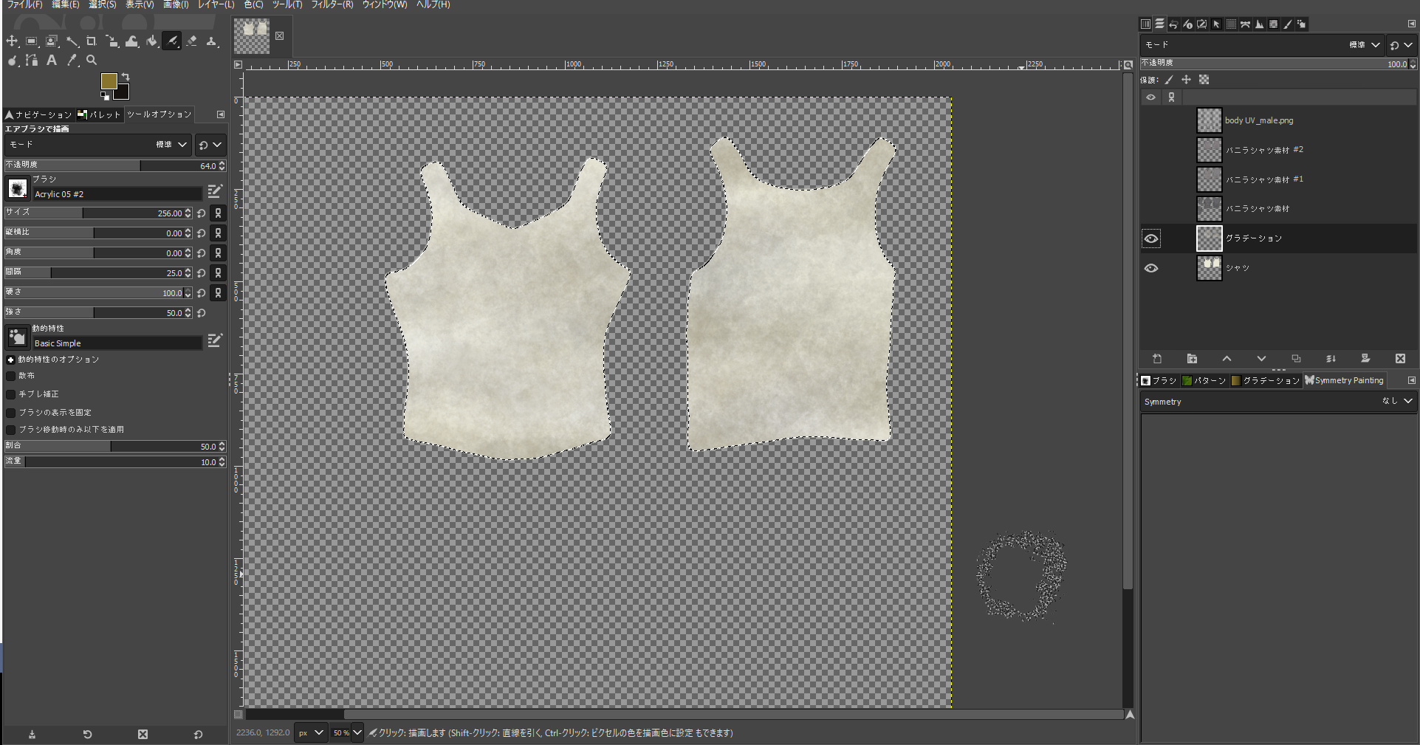Viewport: 1420px width, 745px height.
Task: Merge selected layer down
Action: (x=1331, y=359)
